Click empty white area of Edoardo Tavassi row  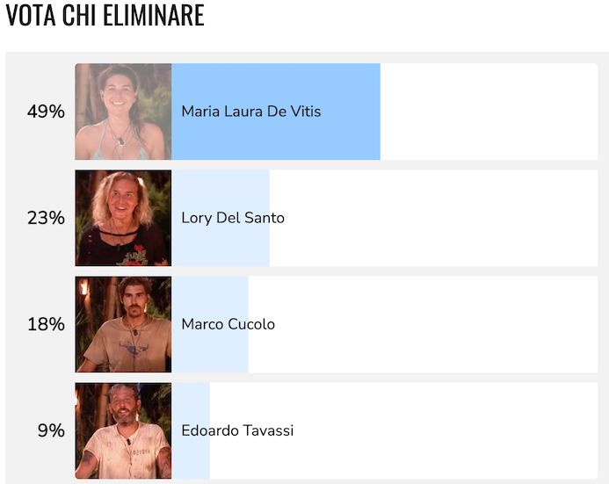point(403,430)
